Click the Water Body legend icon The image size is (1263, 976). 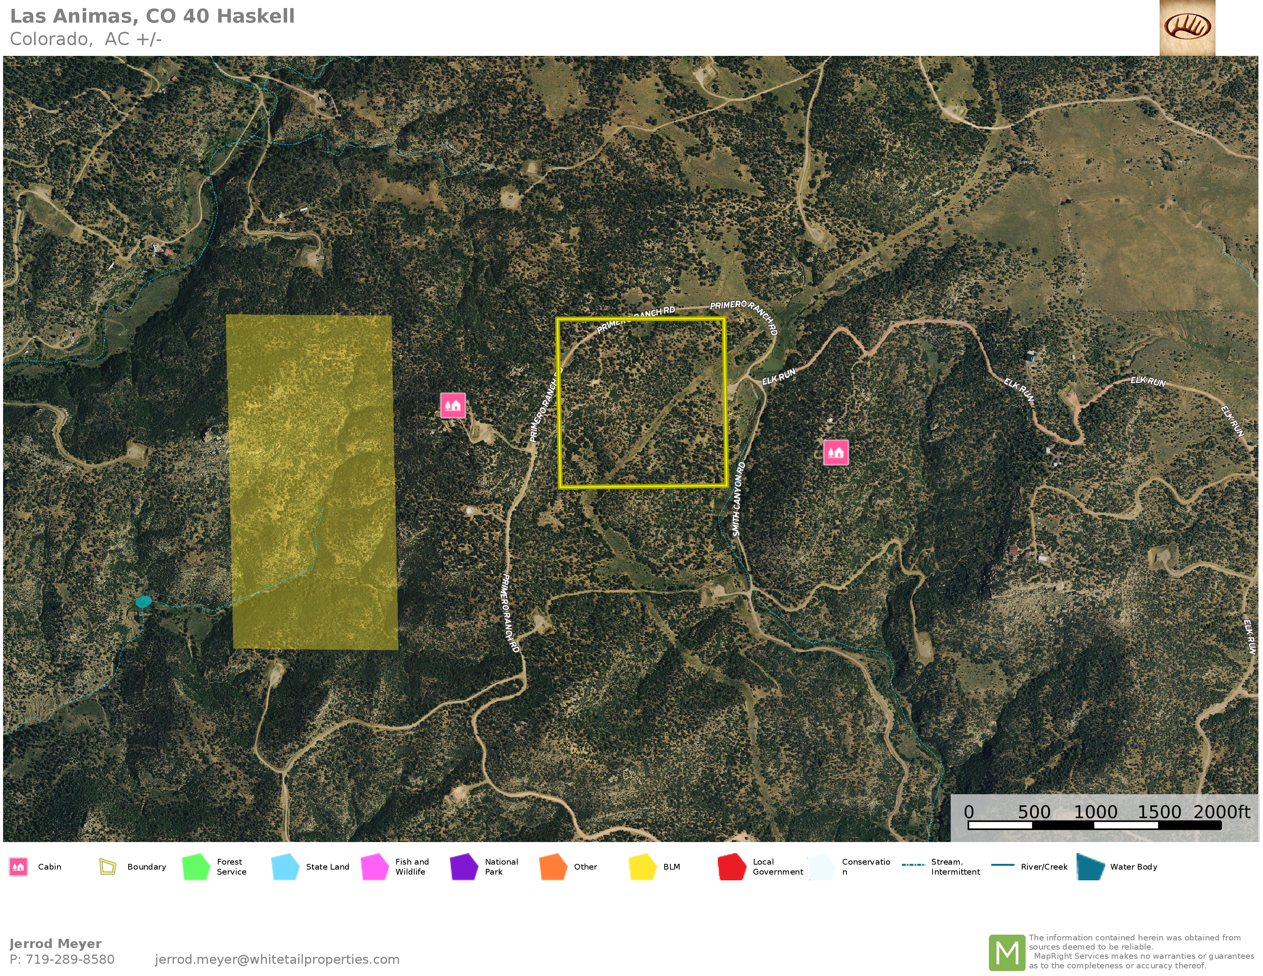click(1090, 867)
